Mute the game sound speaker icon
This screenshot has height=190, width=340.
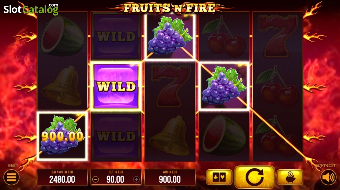[x=328, y=177]
